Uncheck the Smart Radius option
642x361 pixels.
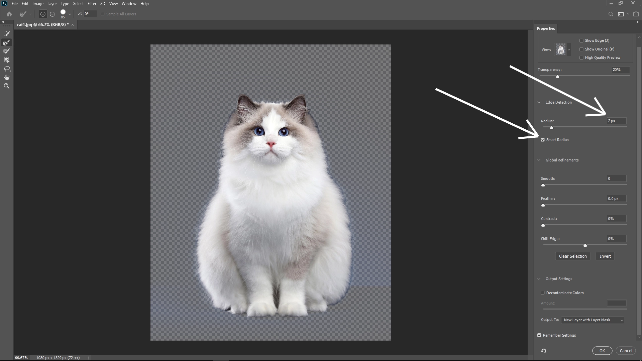[542, 139]
